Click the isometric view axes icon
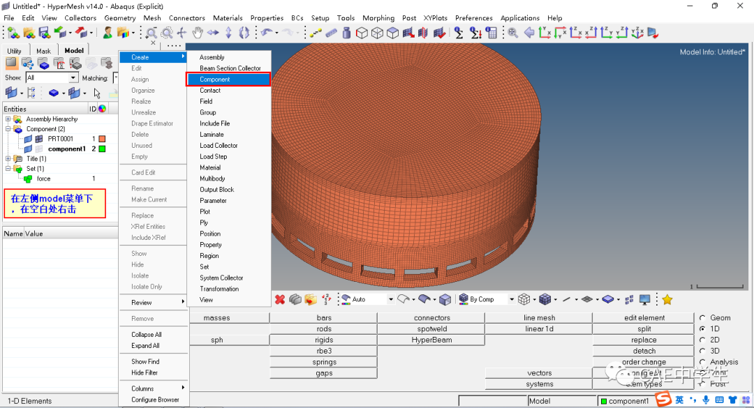Screen dimensions: 754x408 [x=637, y=33]
